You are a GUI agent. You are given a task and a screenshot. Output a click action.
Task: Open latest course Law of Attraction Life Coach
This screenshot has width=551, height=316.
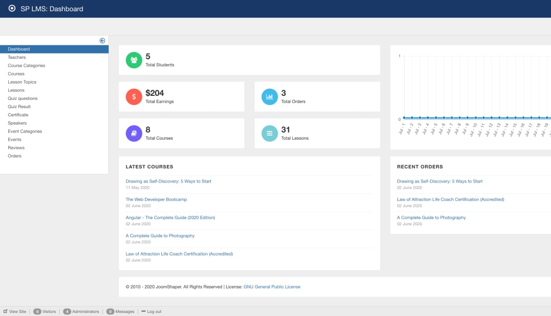point(179,254)
